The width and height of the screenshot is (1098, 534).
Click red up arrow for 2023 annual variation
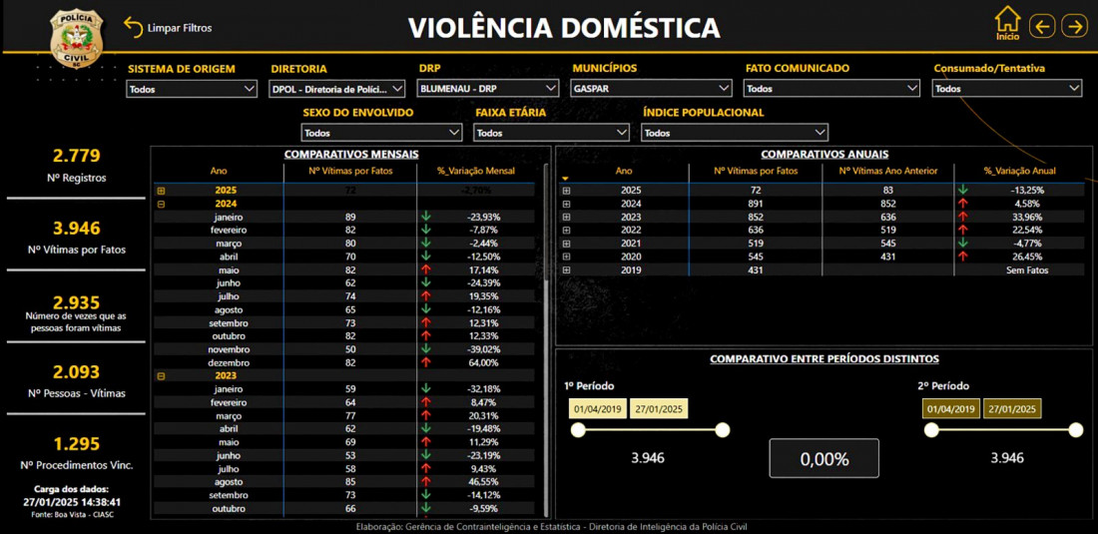pos(962,217)
